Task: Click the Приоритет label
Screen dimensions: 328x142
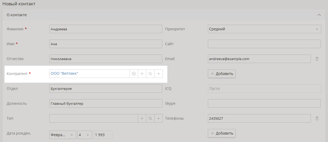Action: (x=175, y=29)
